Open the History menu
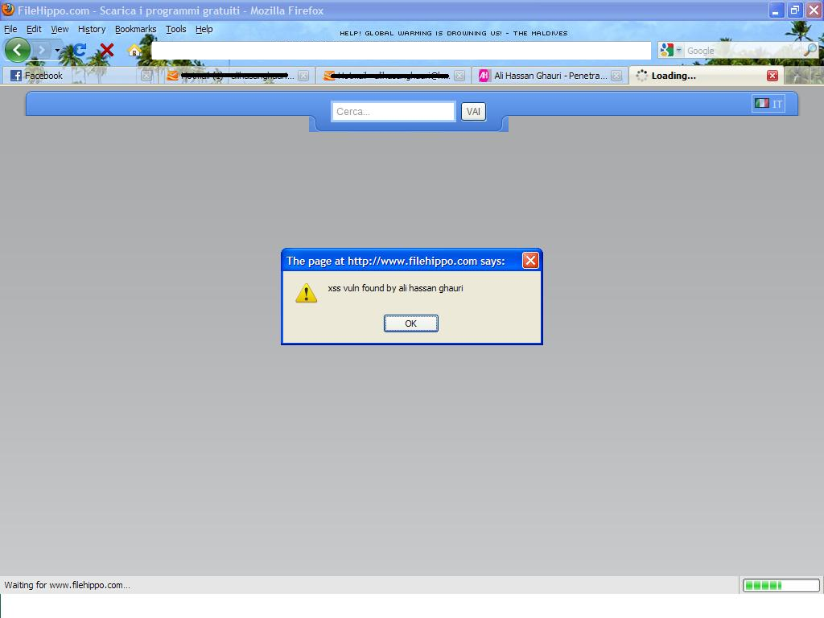824x618 pixels. point(92,29)
